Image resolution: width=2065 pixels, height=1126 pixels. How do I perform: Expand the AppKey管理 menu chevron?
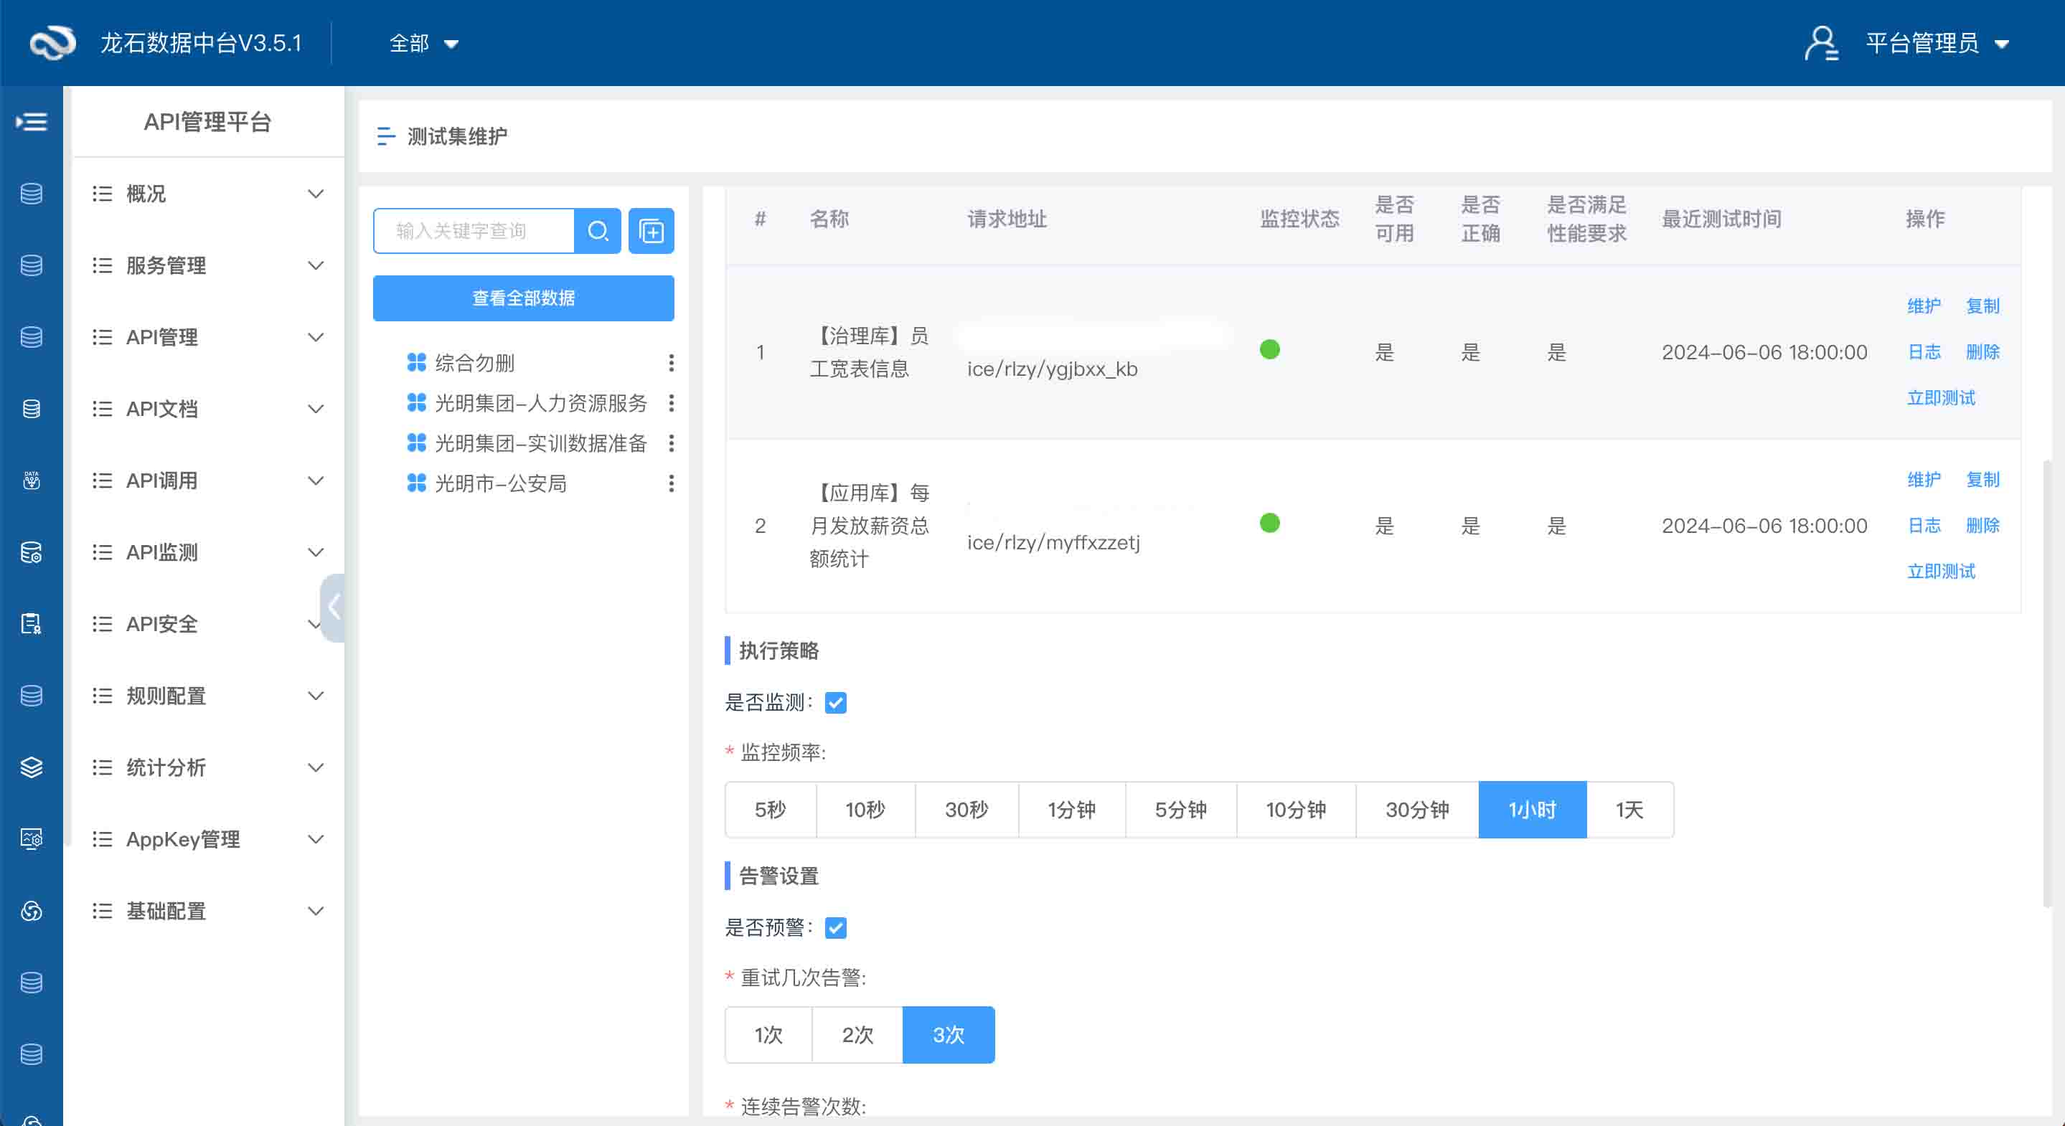click(316, 839)
